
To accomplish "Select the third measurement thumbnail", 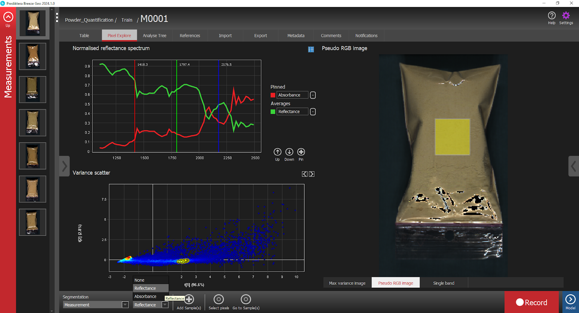I will (x=33, y=89).
